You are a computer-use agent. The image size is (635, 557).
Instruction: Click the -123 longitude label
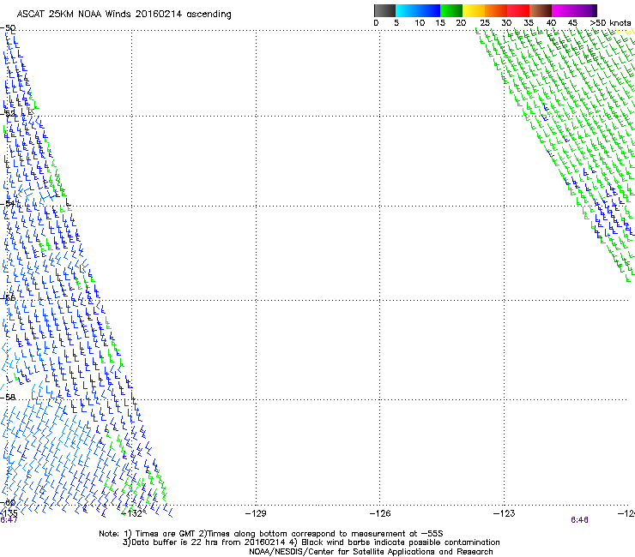point(504,513)
